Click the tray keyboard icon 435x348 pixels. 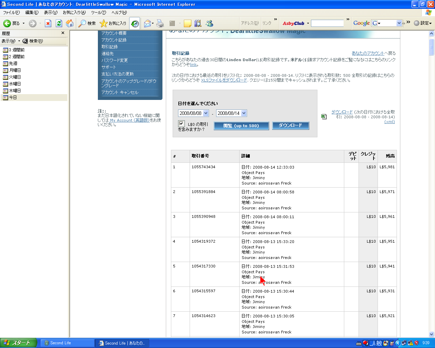click(x=359, y=343)
